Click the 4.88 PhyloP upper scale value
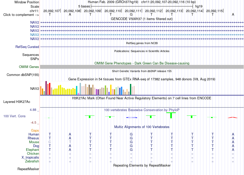 point(33,110)
